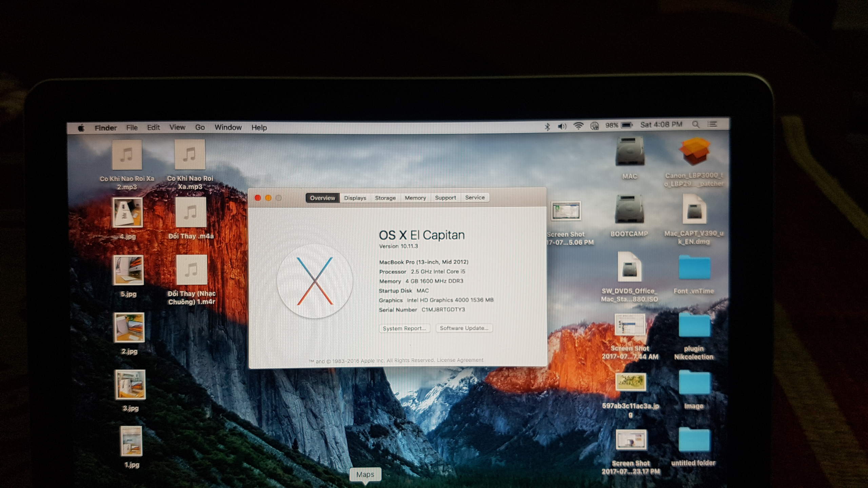Viewport: 868px width, 488px height.
Task: Select Screen Shot 5.06 PM file
Action: [566, 211]
